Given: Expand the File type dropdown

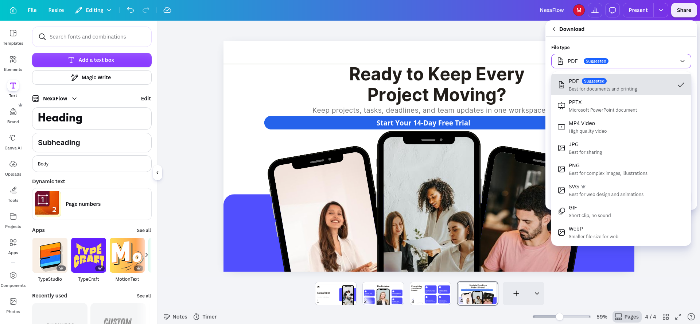Looking at the screenshot, I should [621, 61].
